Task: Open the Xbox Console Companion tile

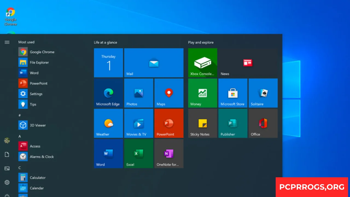Action: [x=203, y=63]
